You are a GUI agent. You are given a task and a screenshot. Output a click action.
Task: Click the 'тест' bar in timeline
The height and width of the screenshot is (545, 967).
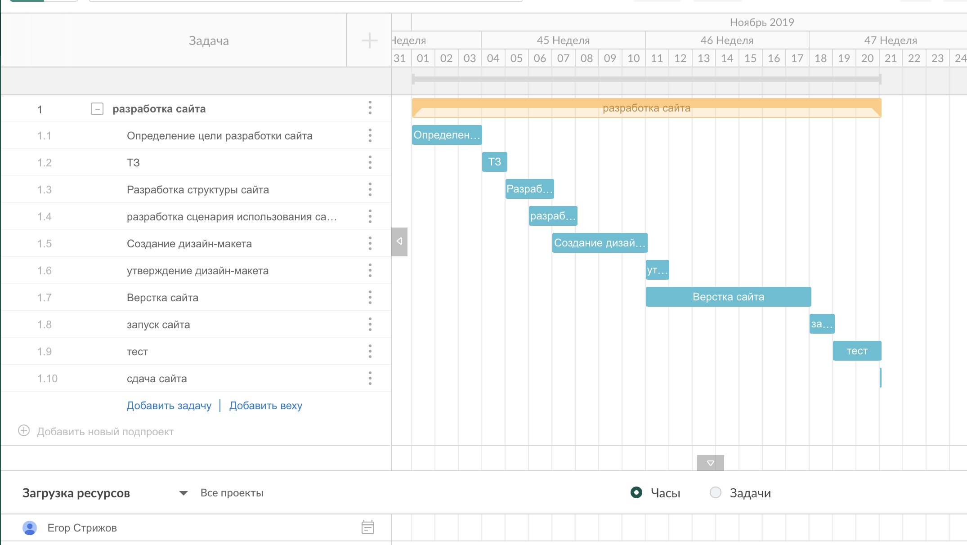(x=856, y=351)
